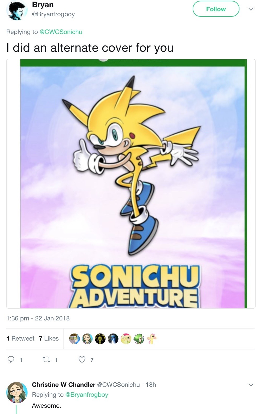Viewport: 270px width, 414px height.
Task: Open the chevron menu on Christine's reply
Action: [251, 385]
